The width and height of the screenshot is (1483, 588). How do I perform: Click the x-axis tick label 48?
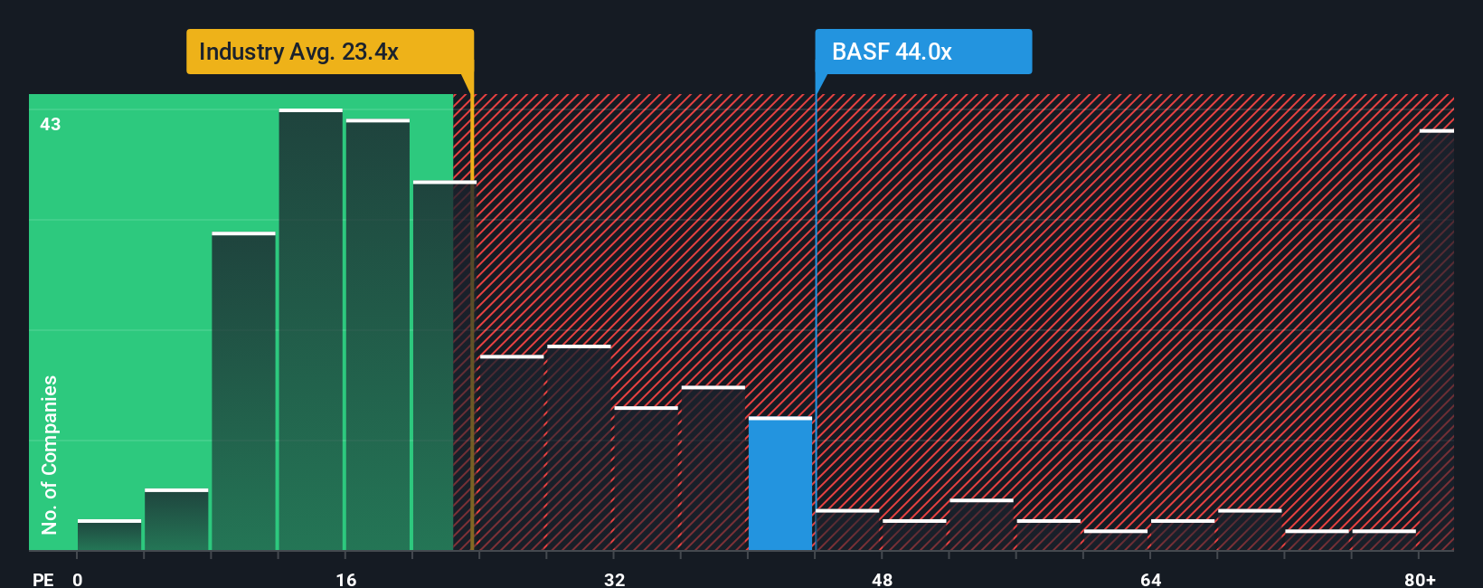(x=883, y=579)
